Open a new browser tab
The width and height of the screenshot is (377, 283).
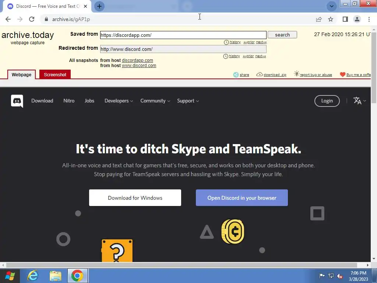(99, 6)
